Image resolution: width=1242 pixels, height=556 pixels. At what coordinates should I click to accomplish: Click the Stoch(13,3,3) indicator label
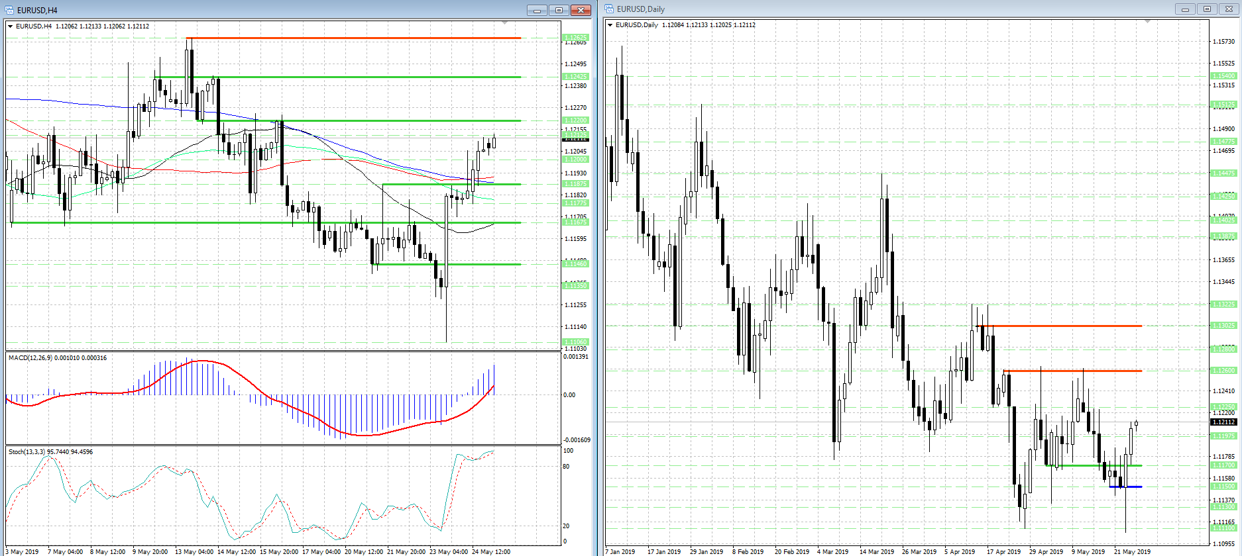[x=50, y=452]
